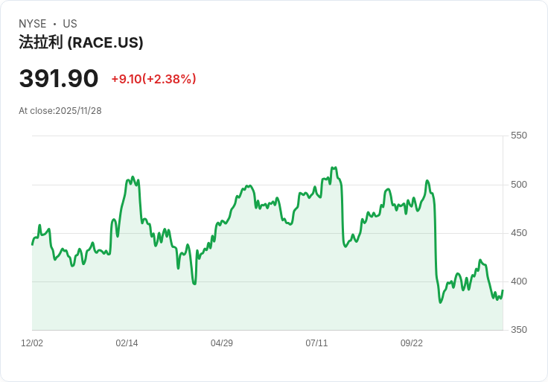
Task: Click the US market label in header
Action: [x=70, y=24]
